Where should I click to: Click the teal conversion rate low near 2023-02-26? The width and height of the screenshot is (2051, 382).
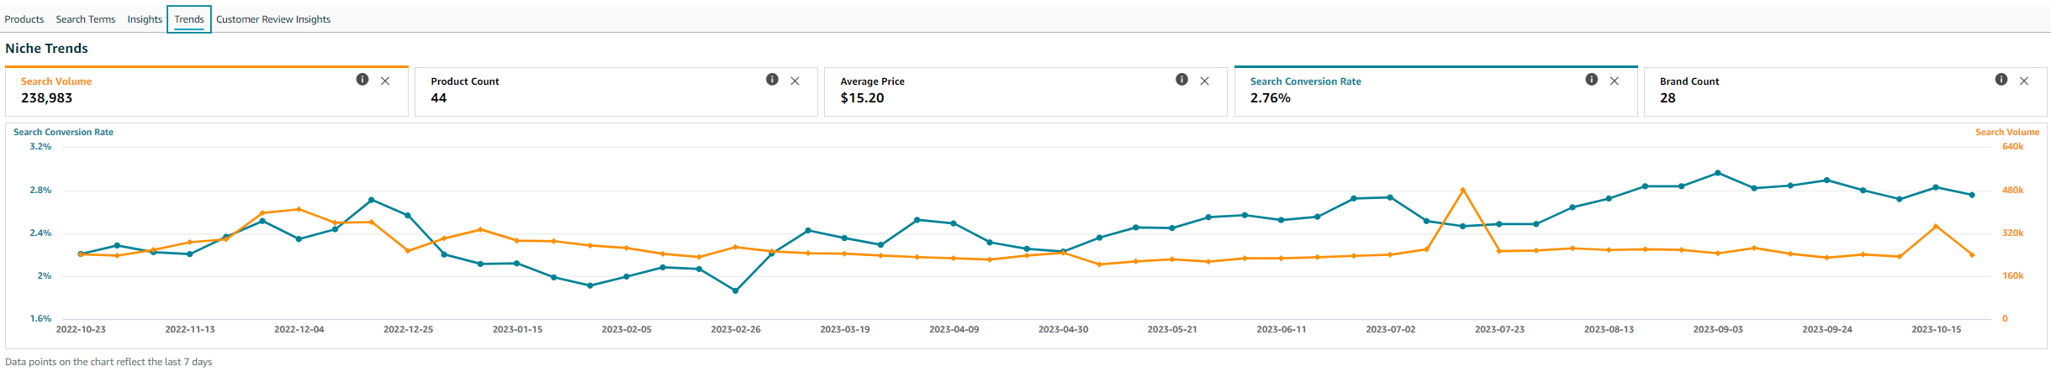tap(736, 291)
